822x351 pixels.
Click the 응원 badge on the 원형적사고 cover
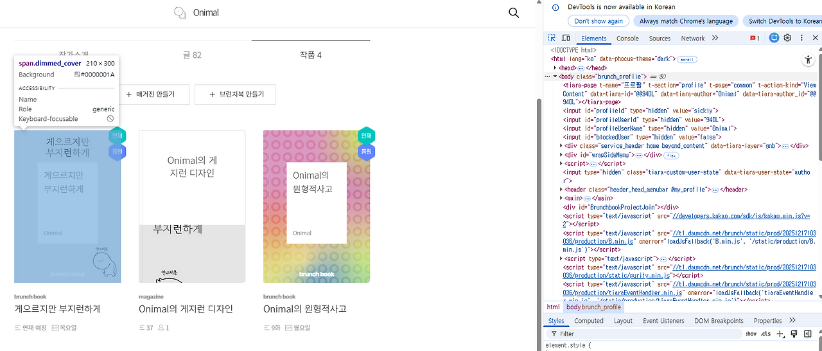pyautogui.click(x=366, y=152)
